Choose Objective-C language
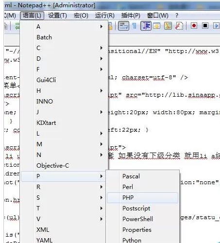 [x=65, y=165]
